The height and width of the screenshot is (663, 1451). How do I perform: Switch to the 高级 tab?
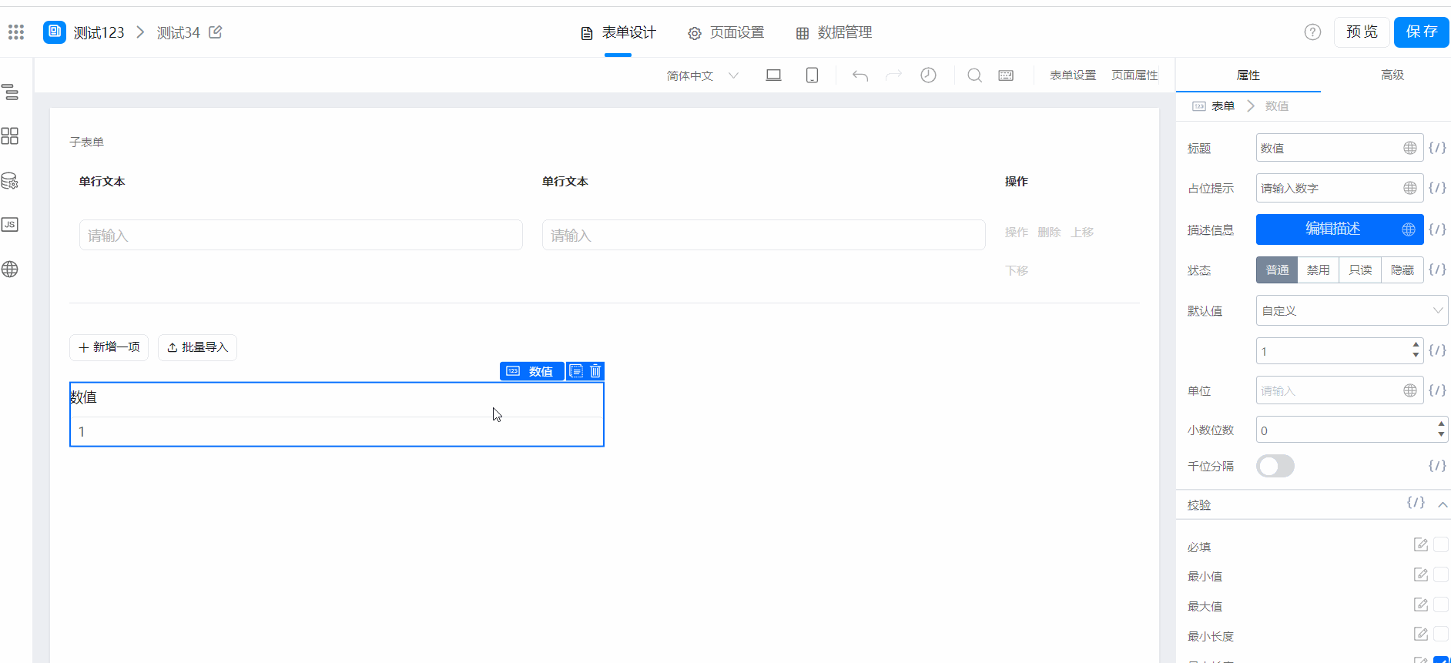point(1392,75)
